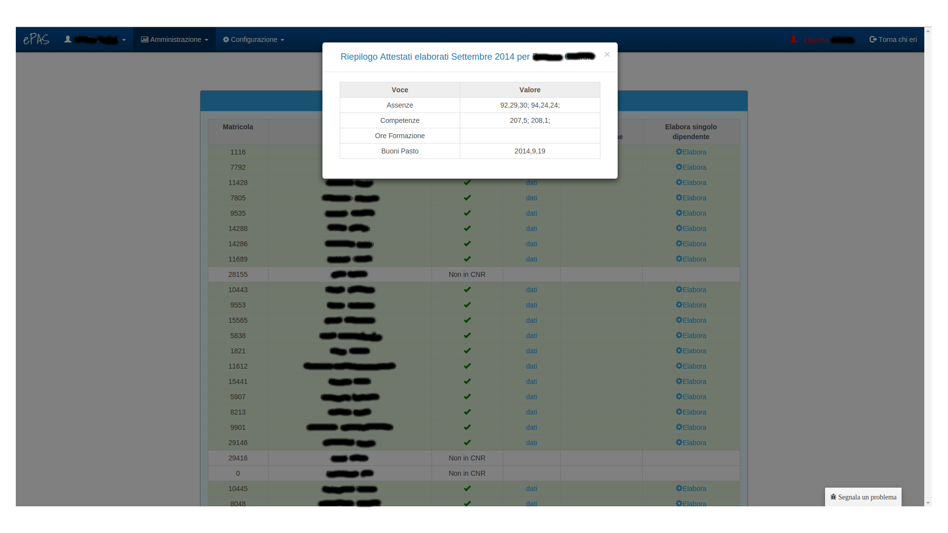Open the dati link for matricola 7805
This screenshot has height=533, width=948.
(x=531, y=198)
